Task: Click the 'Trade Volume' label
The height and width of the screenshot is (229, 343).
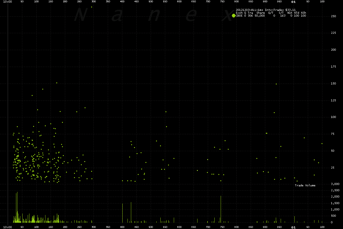Action: tap(305, 185)
